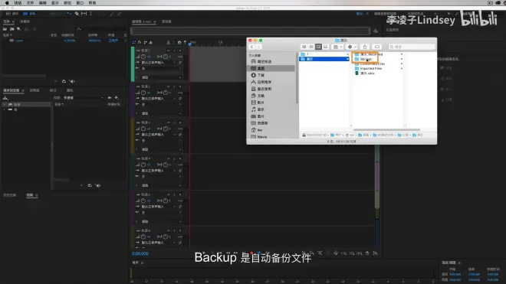The width and height of the screenshot is (506, 284).
Task: Switch Finder to icon view
Action: (x=304, y=47)
